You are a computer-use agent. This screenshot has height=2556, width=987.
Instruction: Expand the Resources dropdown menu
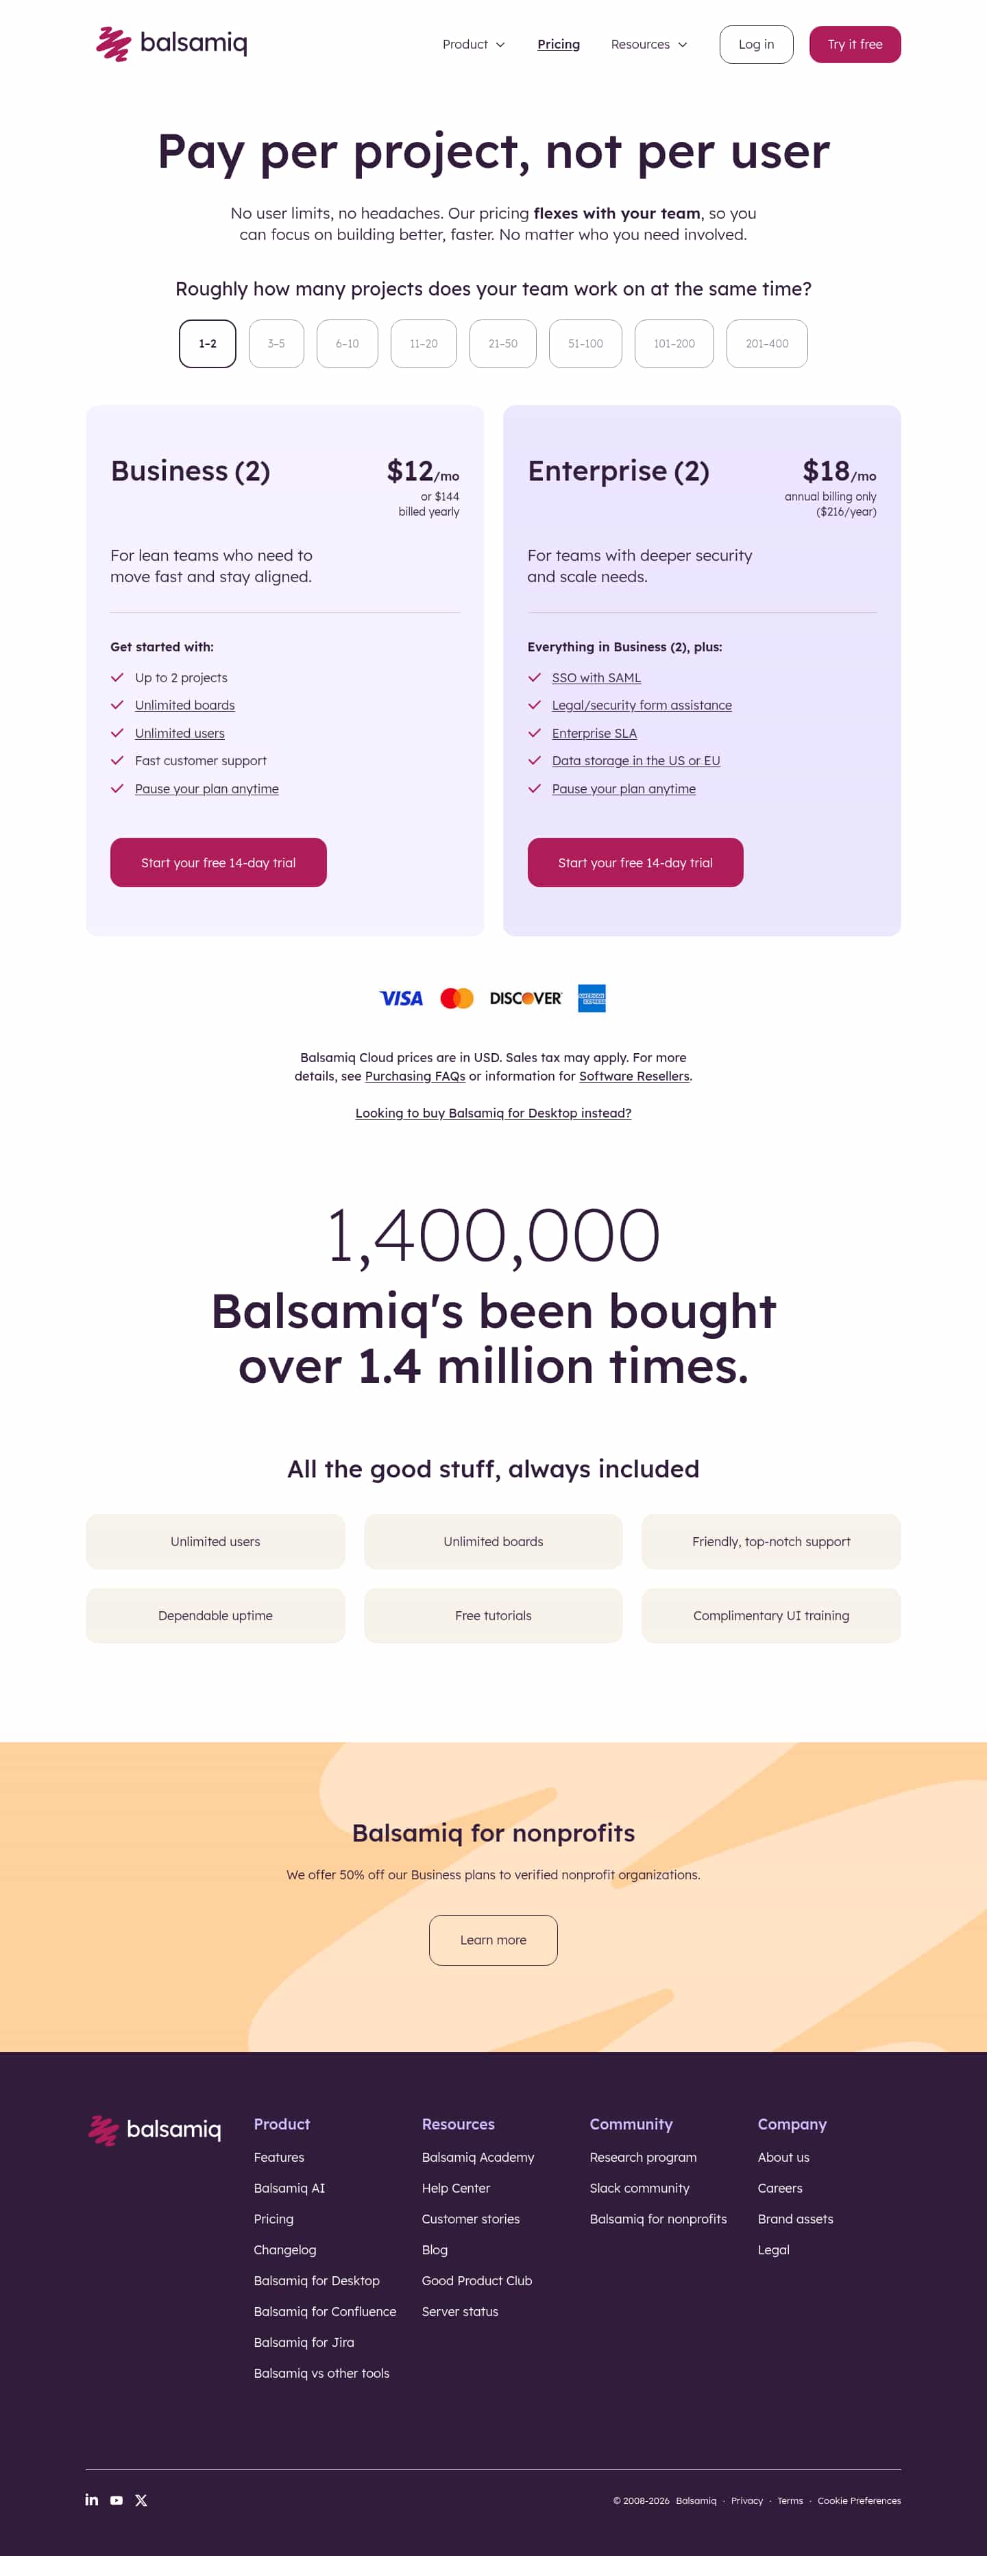tap(648, 45)
